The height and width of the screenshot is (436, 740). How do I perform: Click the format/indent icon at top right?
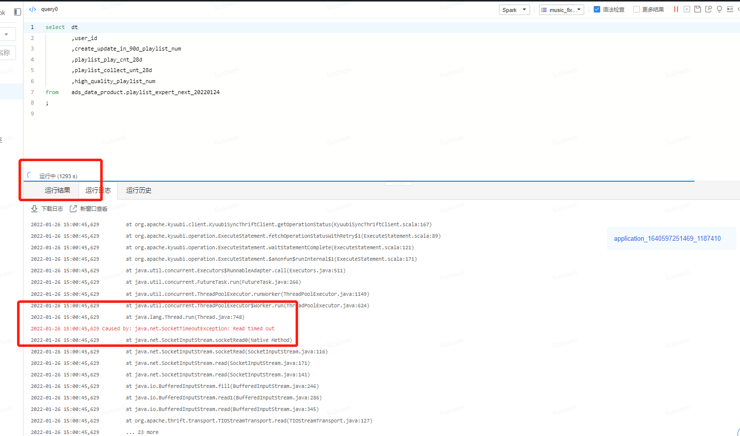coord(730,9)
